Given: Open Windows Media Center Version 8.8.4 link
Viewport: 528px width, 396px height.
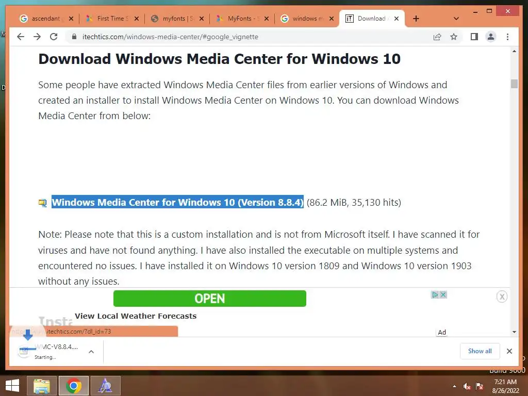Looking at the screenshot, I should (177, 202).
